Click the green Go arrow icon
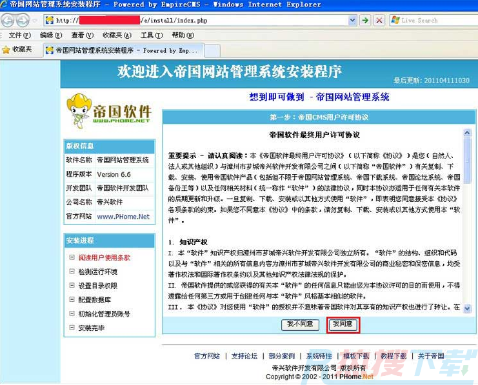Viewport: 478px width, 385px height. 365,21
